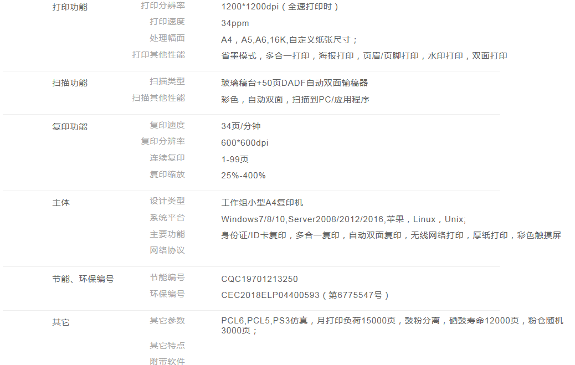Click the 打印功能 section heading
The height and width of the screenshot is (365, 575).
[x=69, y=7]
